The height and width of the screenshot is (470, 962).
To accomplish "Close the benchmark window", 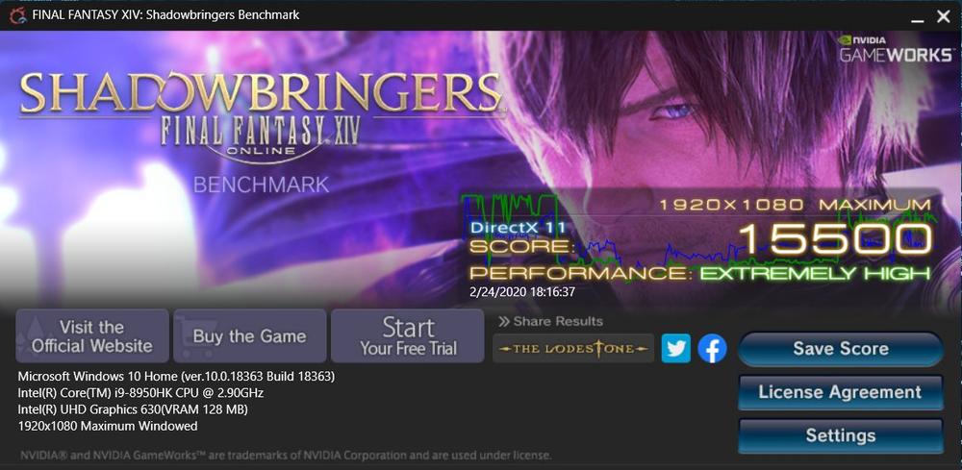I will pyautogui.click(x=944, y=16).
